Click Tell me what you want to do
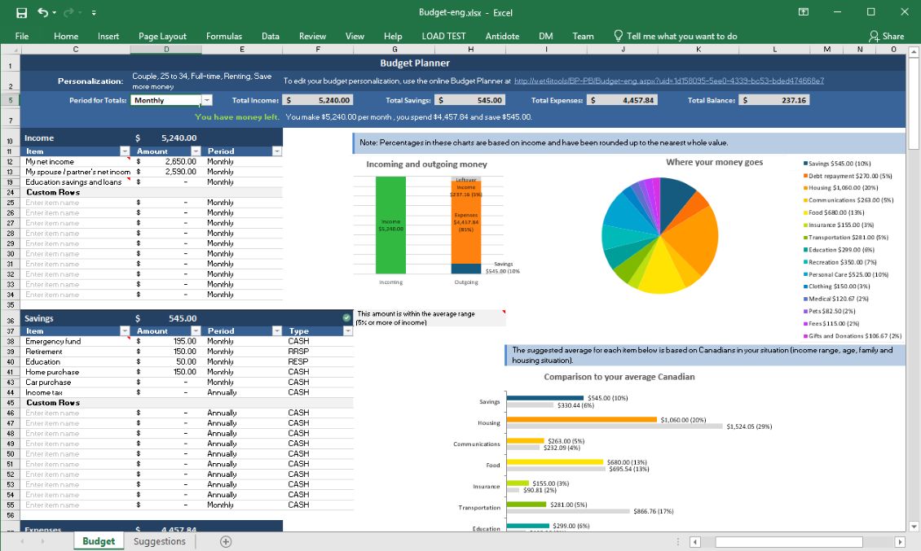This screenshot has width=921, height=551. 681,37
